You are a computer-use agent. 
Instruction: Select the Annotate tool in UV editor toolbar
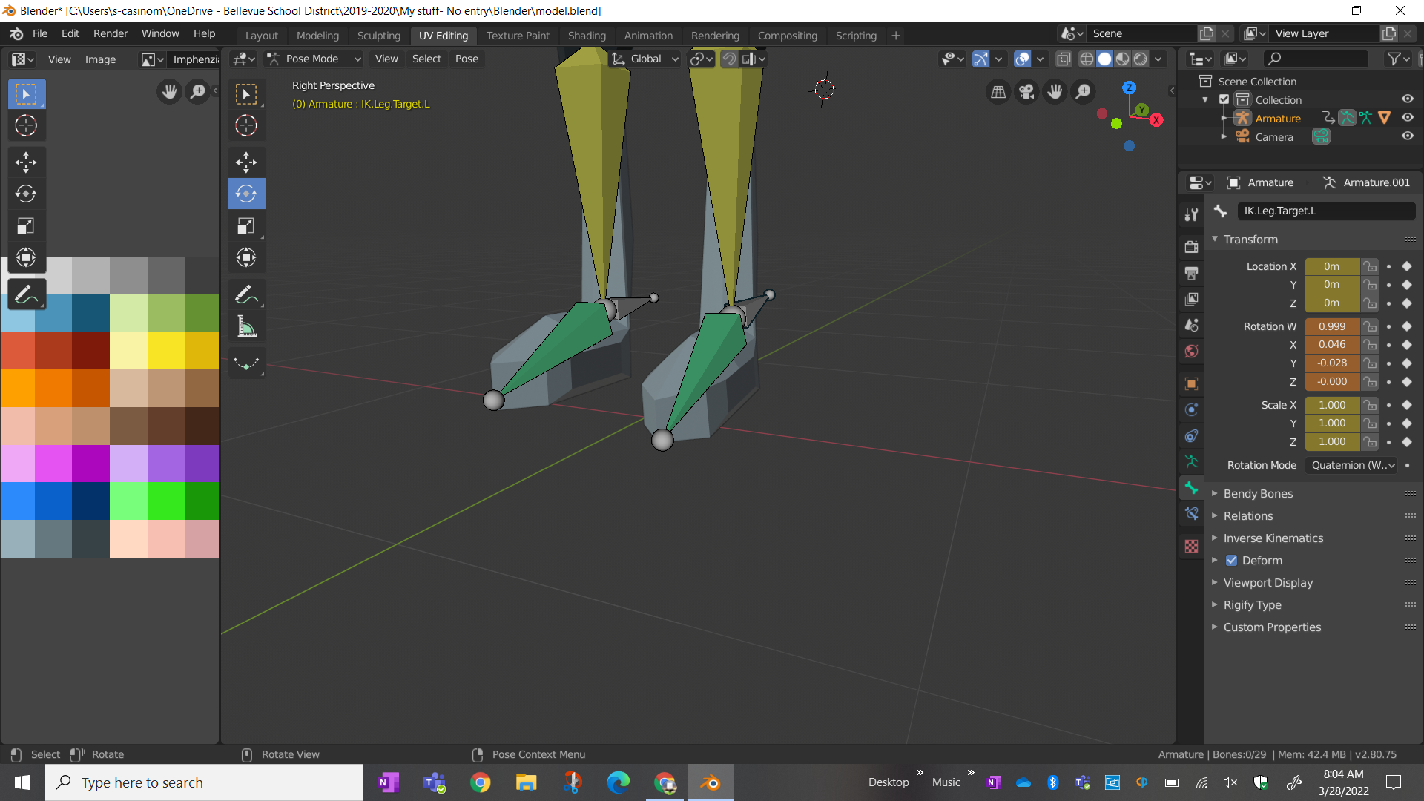tap(26, 294)
